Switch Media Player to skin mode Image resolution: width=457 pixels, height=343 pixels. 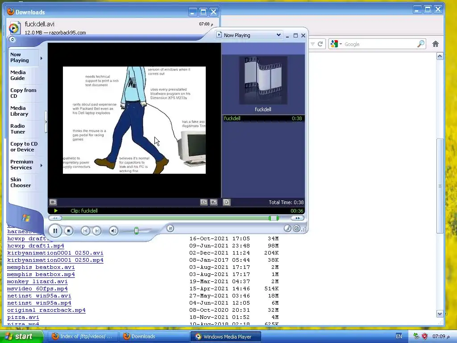(296, 229)
